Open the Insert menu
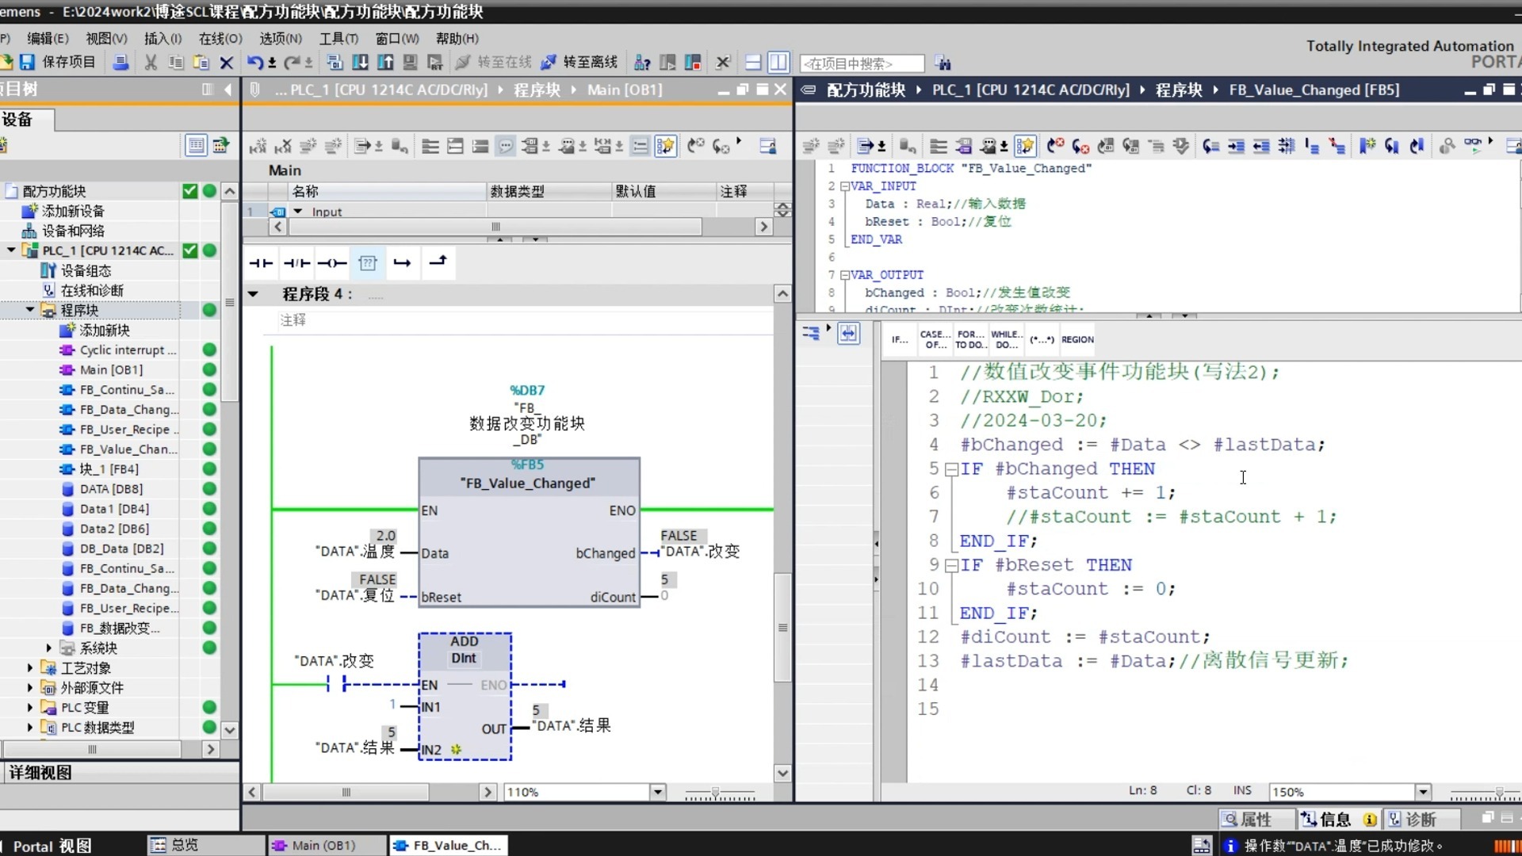The image size is (1522, 856). [163, 38]
